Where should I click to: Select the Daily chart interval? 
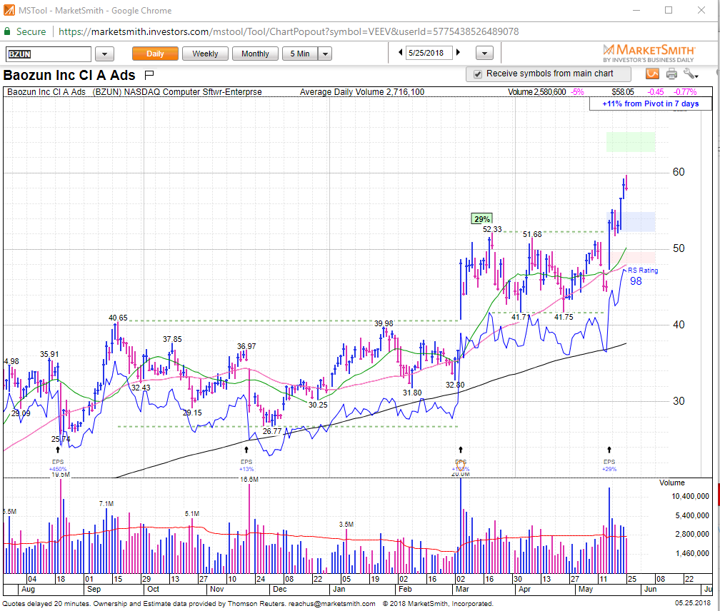coord(155,54)
